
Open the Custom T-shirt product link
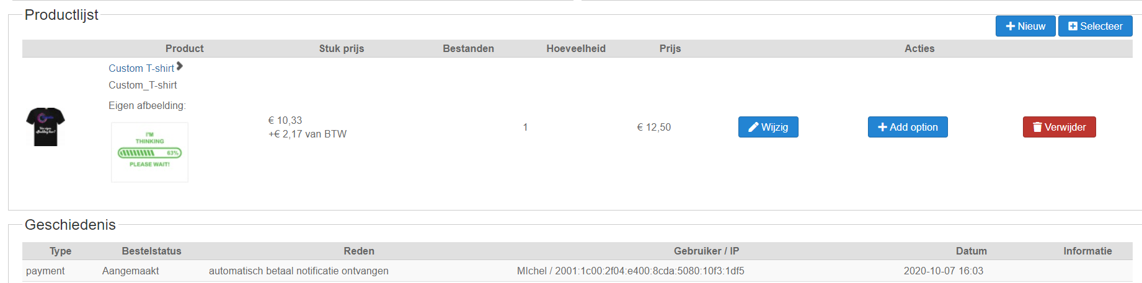(x=141, y=68)
